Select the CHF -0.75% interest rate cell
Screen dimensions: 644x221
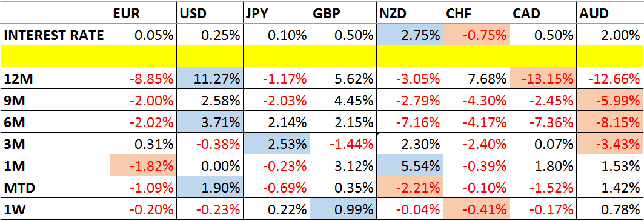pyautogui.click(x=476, y=35)
